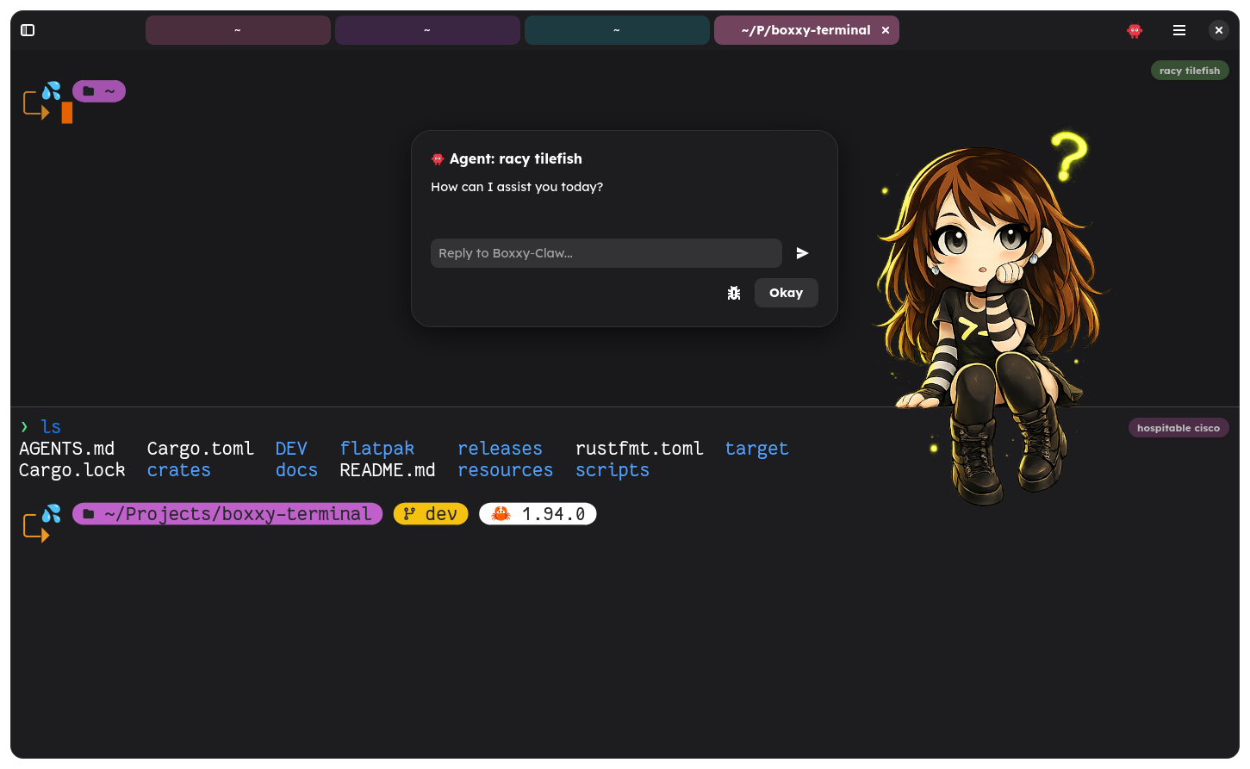Toggle the sidebar panel button top-left

28,29
